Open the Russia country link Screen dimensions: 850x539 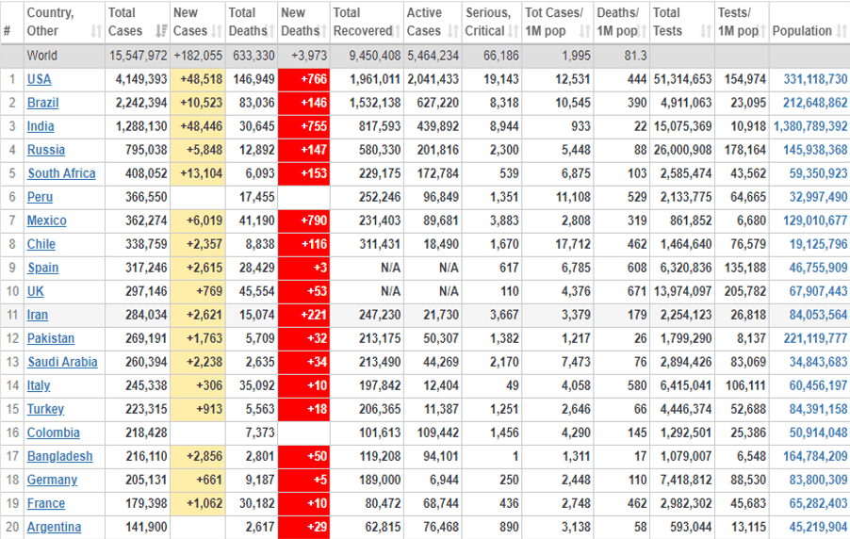click(46, 150)
